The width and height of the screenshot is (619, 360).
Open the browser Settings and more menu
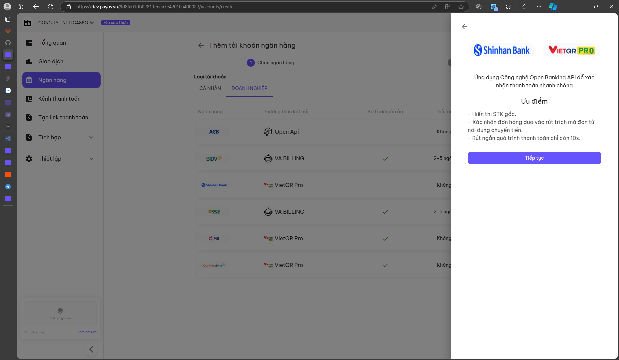[x=539, y=7]
